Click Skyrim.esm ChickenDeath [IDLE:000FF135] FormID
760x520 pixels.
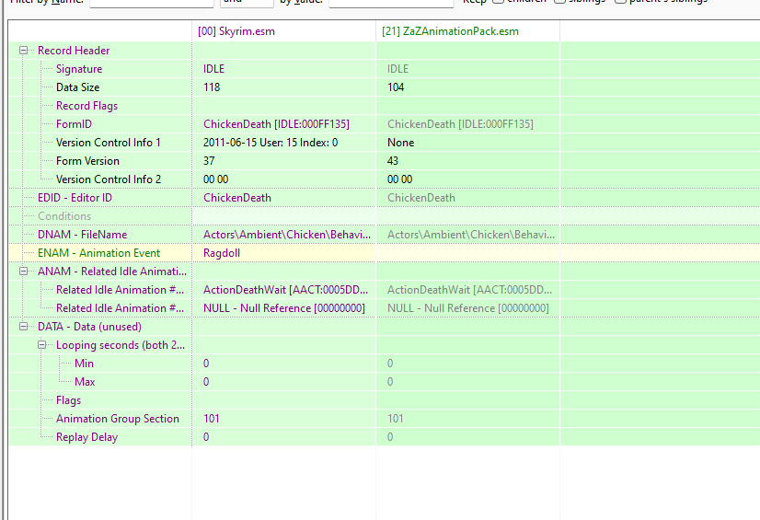coord(276,124)
